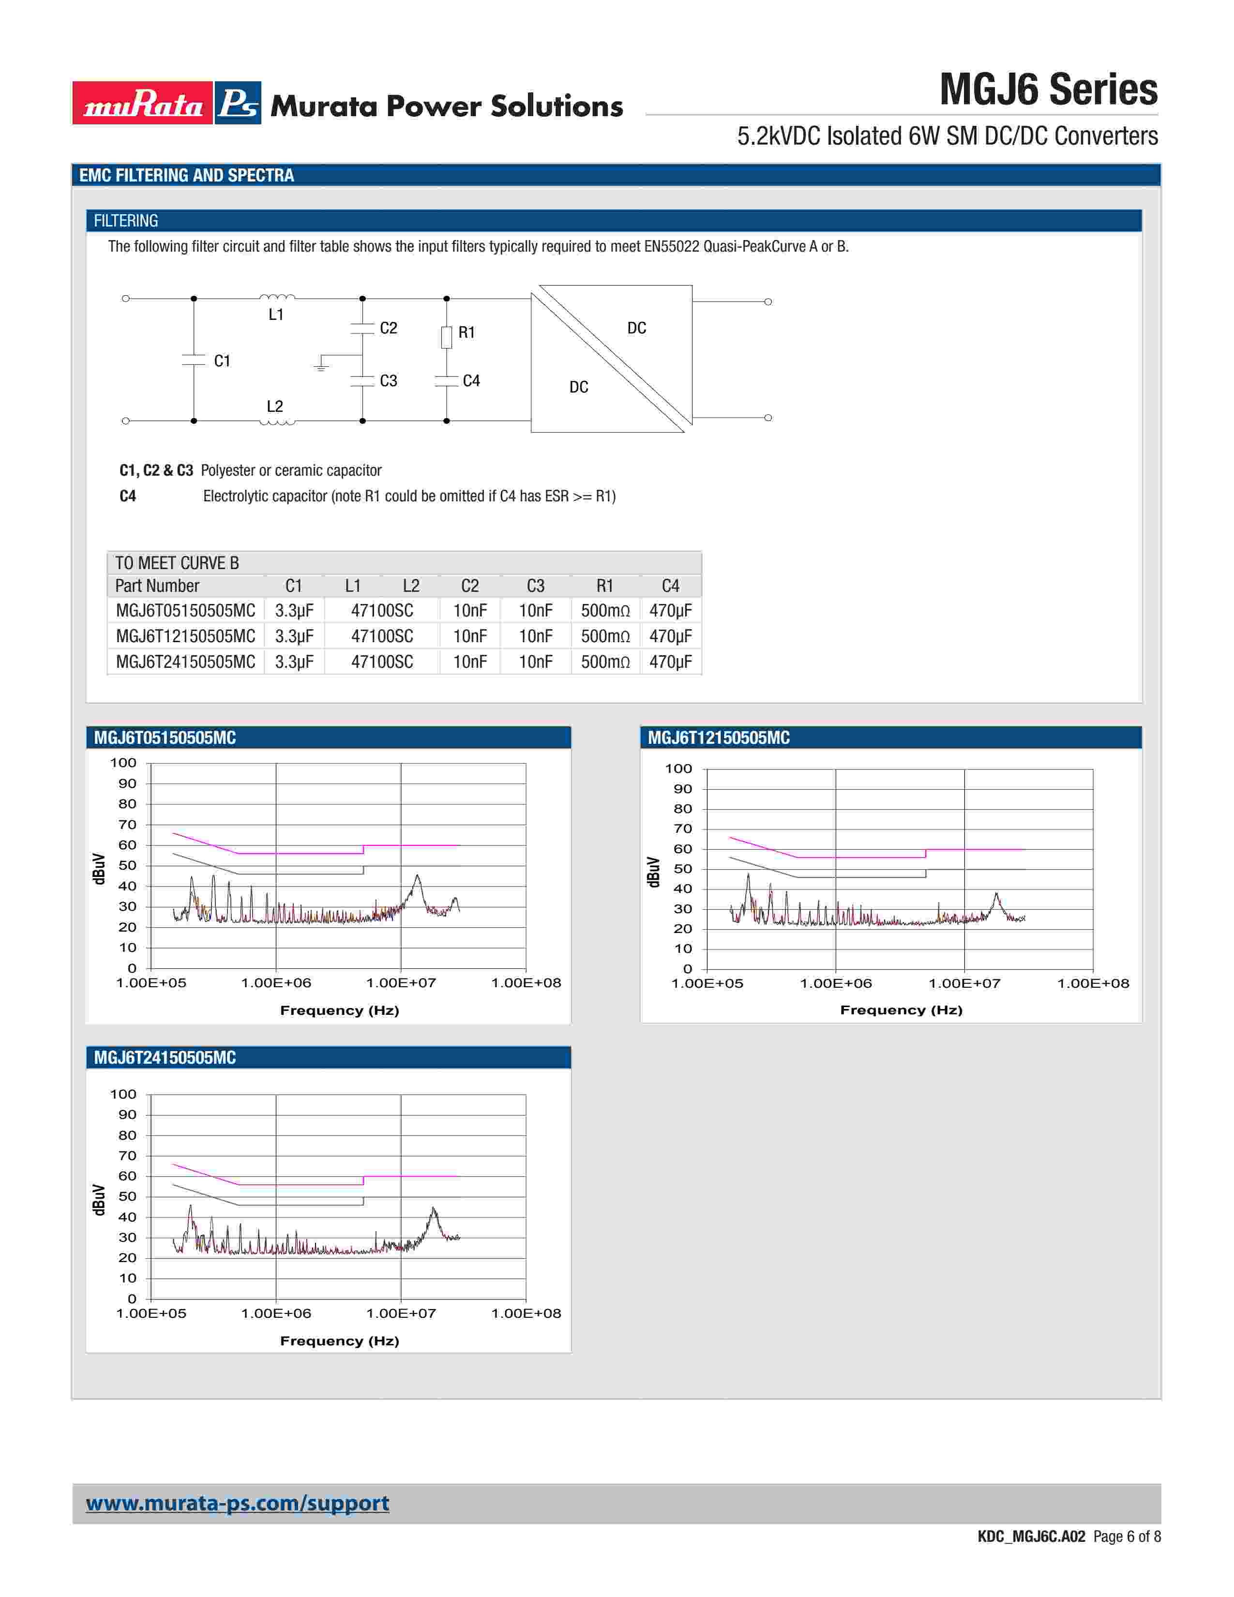
Task: Click the red Murata logo
Action: (x=143, y=103)
